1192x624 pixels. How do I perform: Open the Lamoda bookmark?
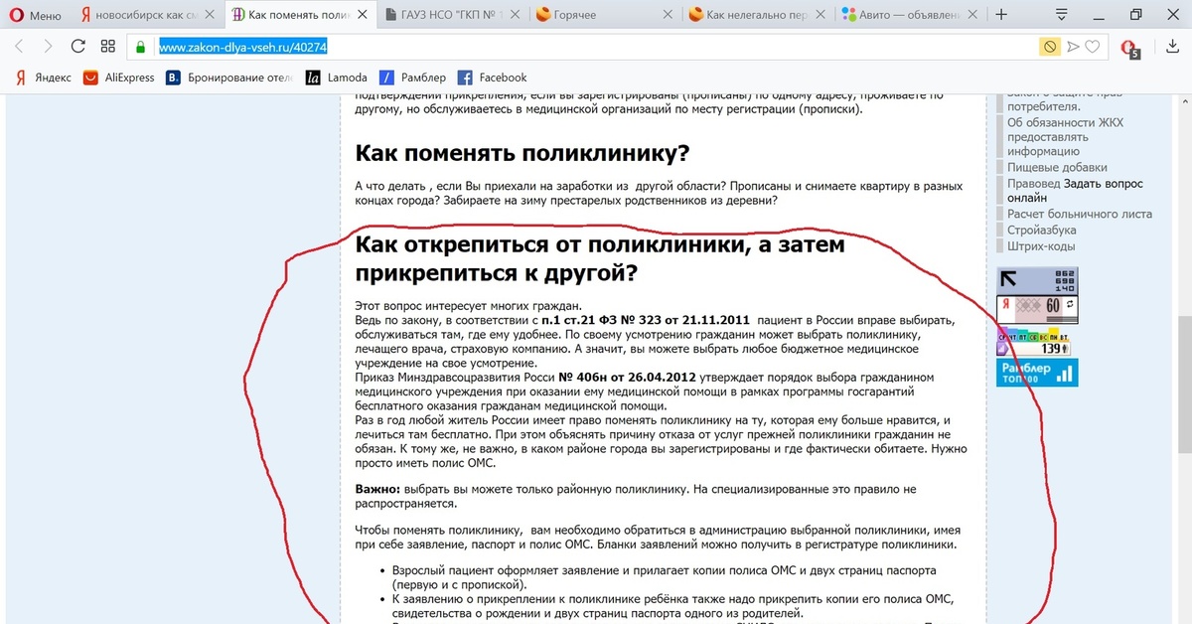pos(337,78)
